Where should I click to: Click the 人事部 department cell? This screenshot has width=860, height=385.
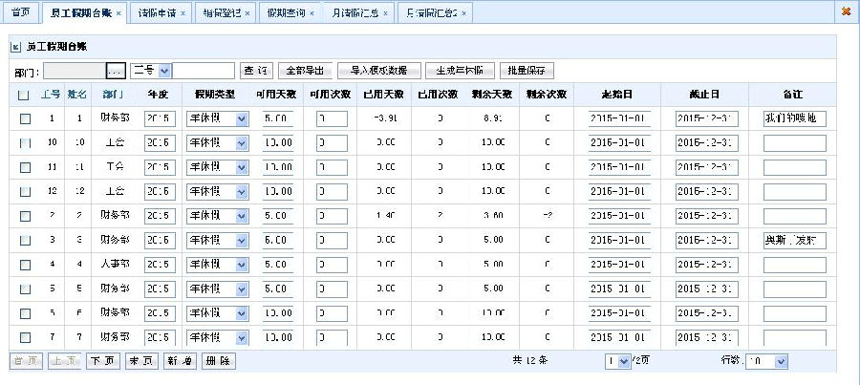(116, 265)
